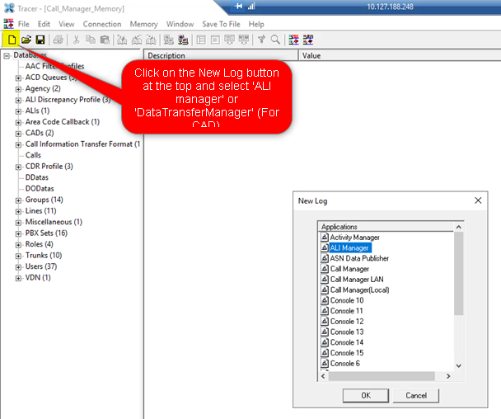Expand the Area Code Callback (1) node

click(x=18, y=123)
